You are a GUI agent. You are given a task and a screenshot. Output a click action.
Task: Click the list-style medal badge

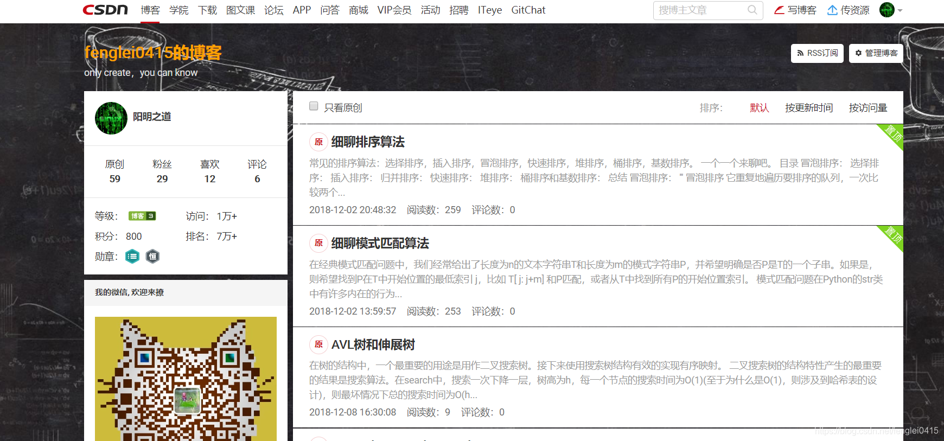click(132, 256)
